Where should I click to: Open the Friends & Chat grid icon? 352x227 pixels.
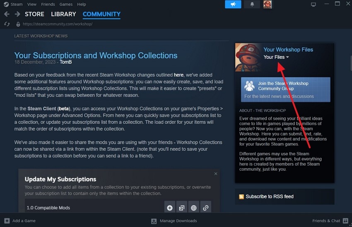(345, 221)
